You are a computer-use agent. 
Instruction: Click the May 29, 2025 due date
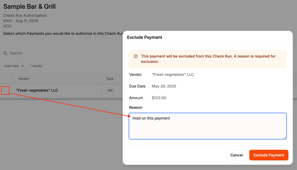point(164,86)
